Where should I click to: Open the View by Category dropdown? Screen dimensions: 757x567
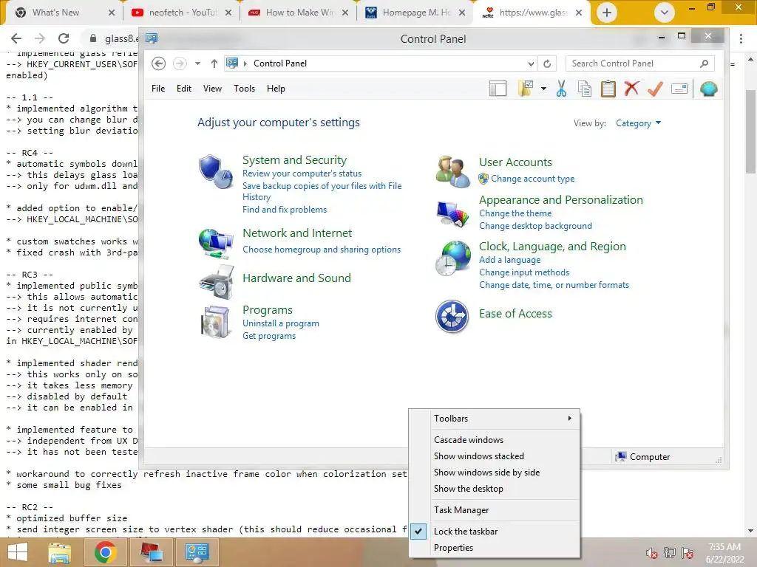(x=638, y=123)
